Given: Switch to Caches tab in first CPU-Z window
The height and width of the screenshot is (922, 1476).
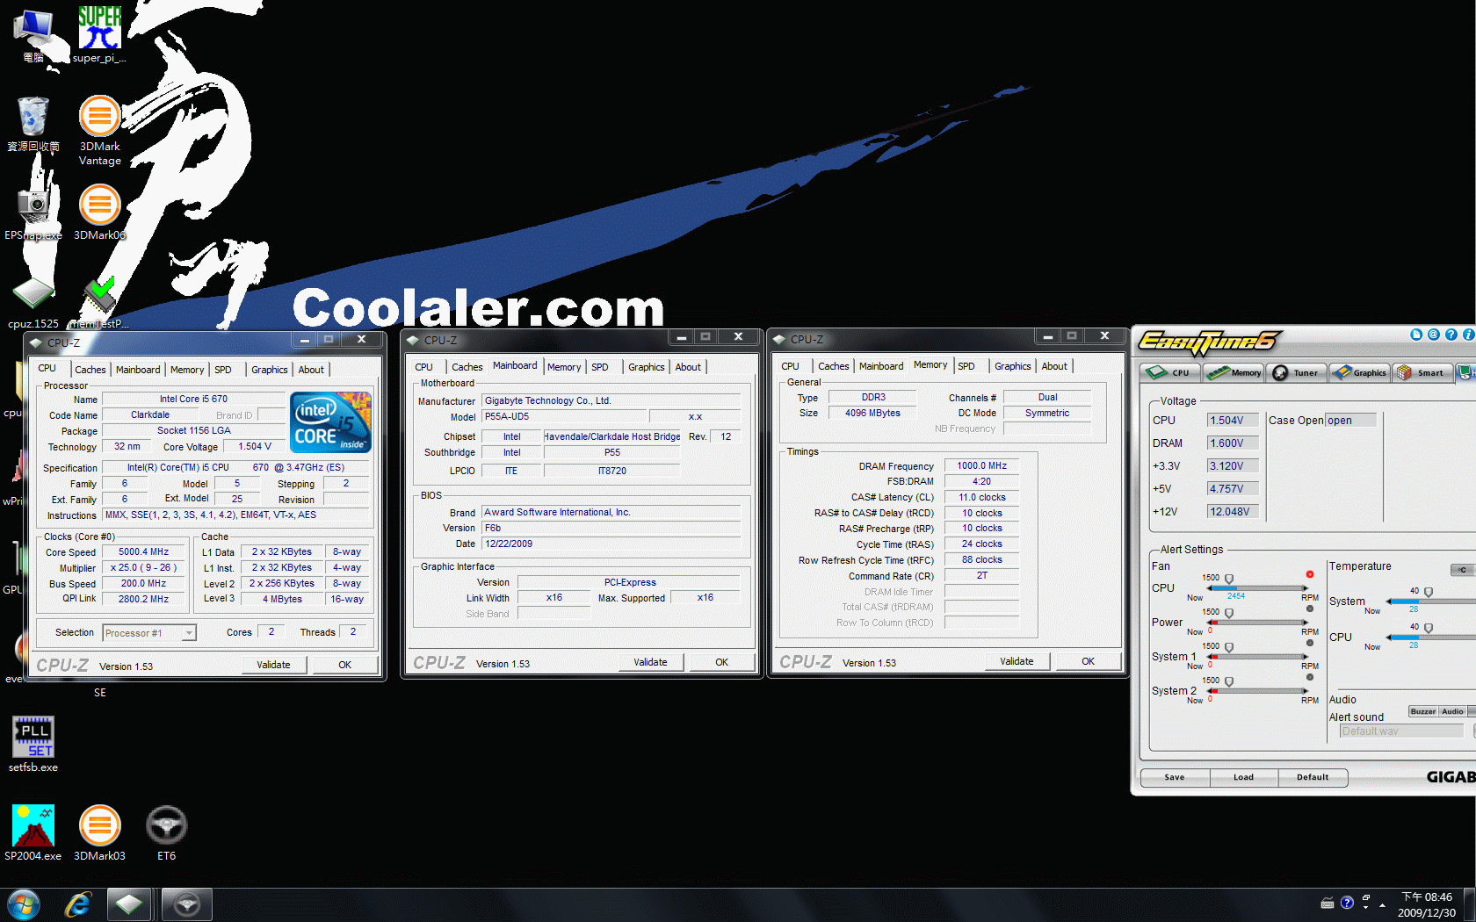Looking at the screenshot, I should coord(90,370).
